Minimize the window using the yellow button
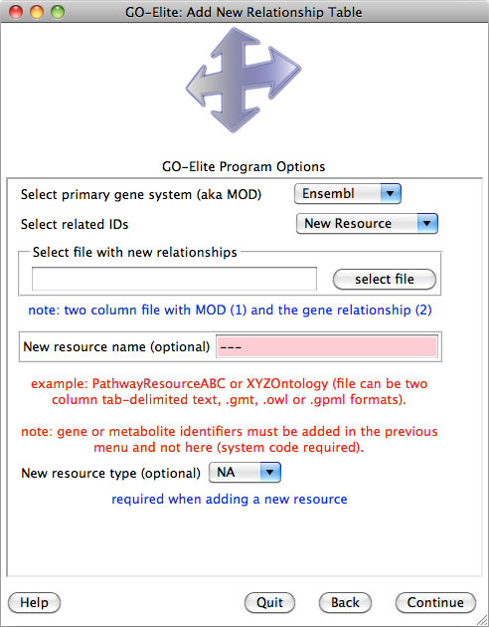The image size is (489, 627). (x=37, y=12)
